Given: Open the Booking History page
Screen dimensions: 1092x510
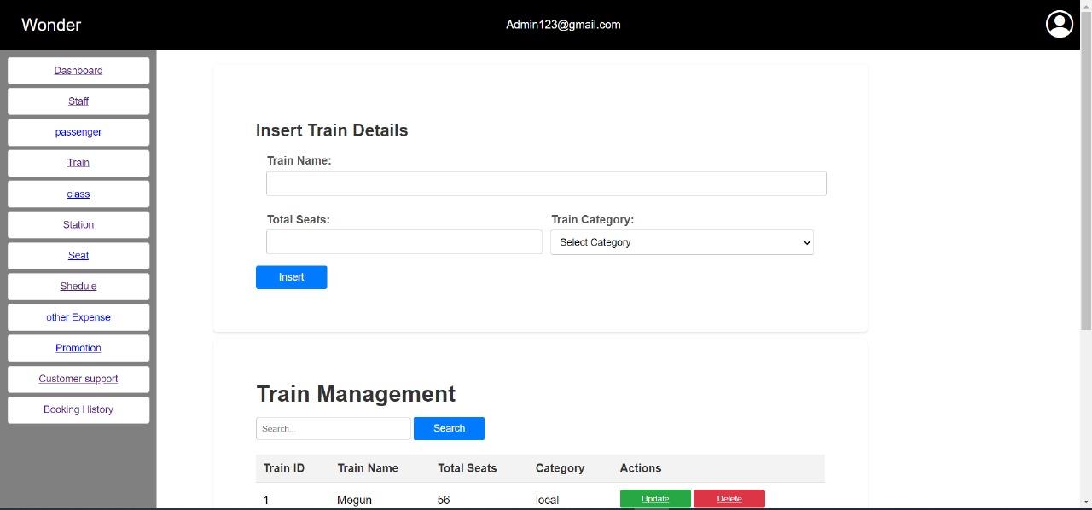Looking at the screenshot, I should (78, 409).
